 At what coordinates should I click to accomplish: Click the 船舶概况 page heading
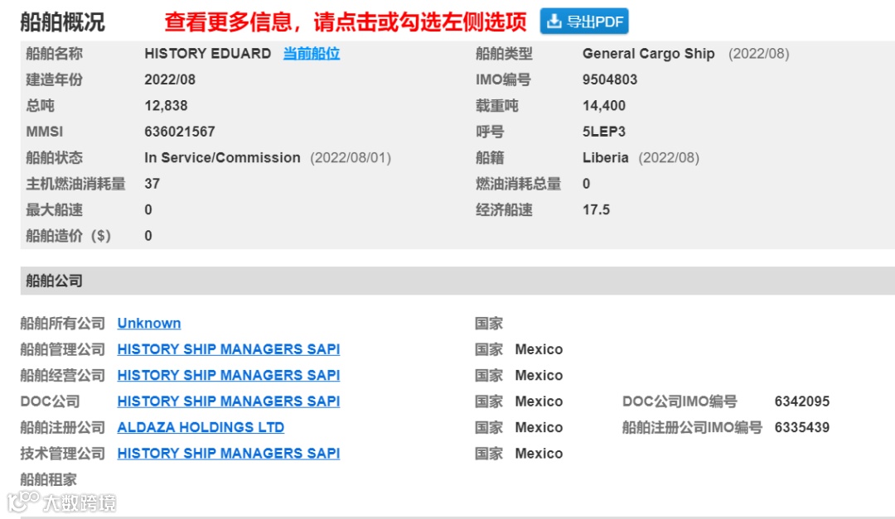click(63, 22)
